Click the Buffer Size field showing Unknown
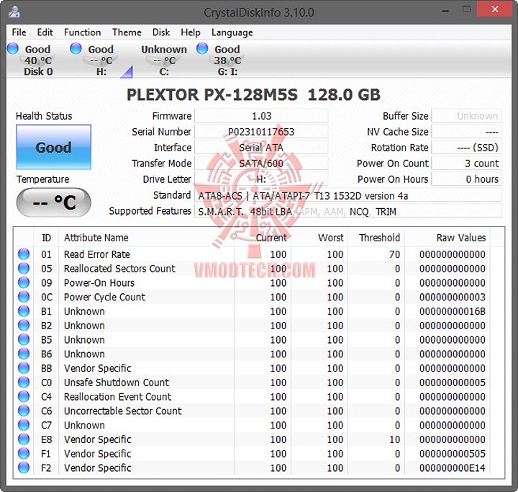 point(467,116)
